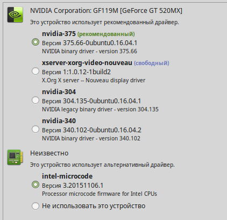Click the green '(рекомендованный)' tag
Image resolution: width=227 pixels, height=220 pixels.
(106, 34)
